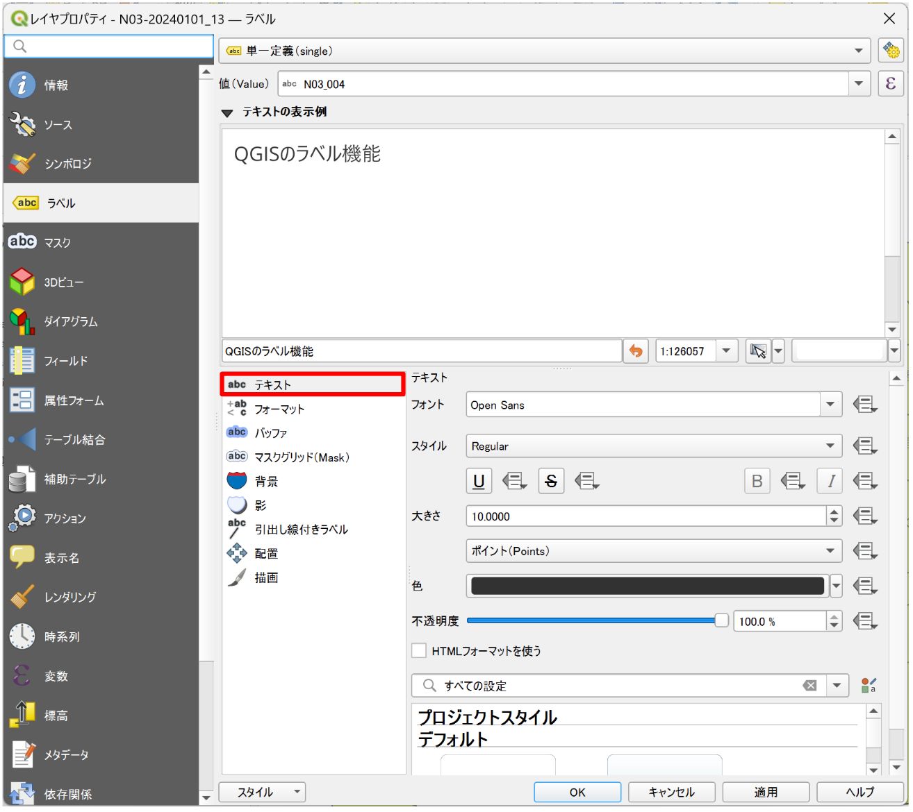Select the テキスト label settings tab
Image resolution: width=913 pixels, height=812 pixels.
click(x=313, y=384)
